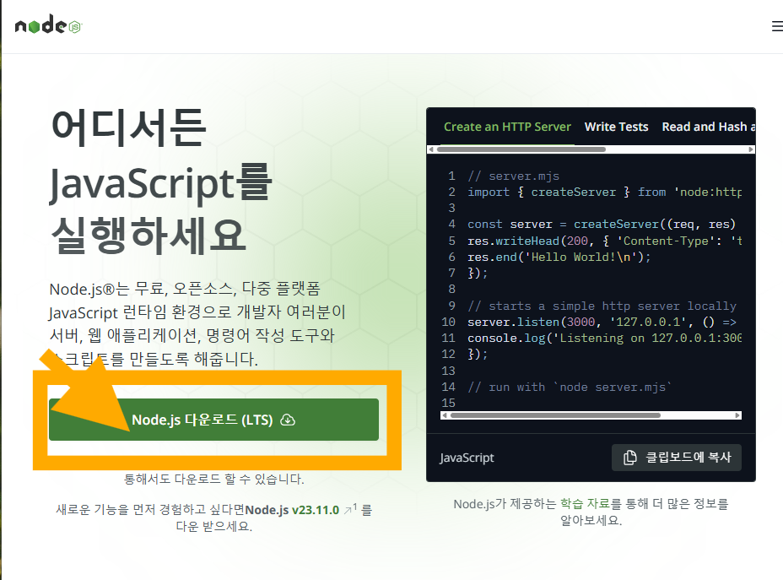783x580 pixels.
Task: Click the copy icon on the clipboard button
Action: tap(630, 458)
